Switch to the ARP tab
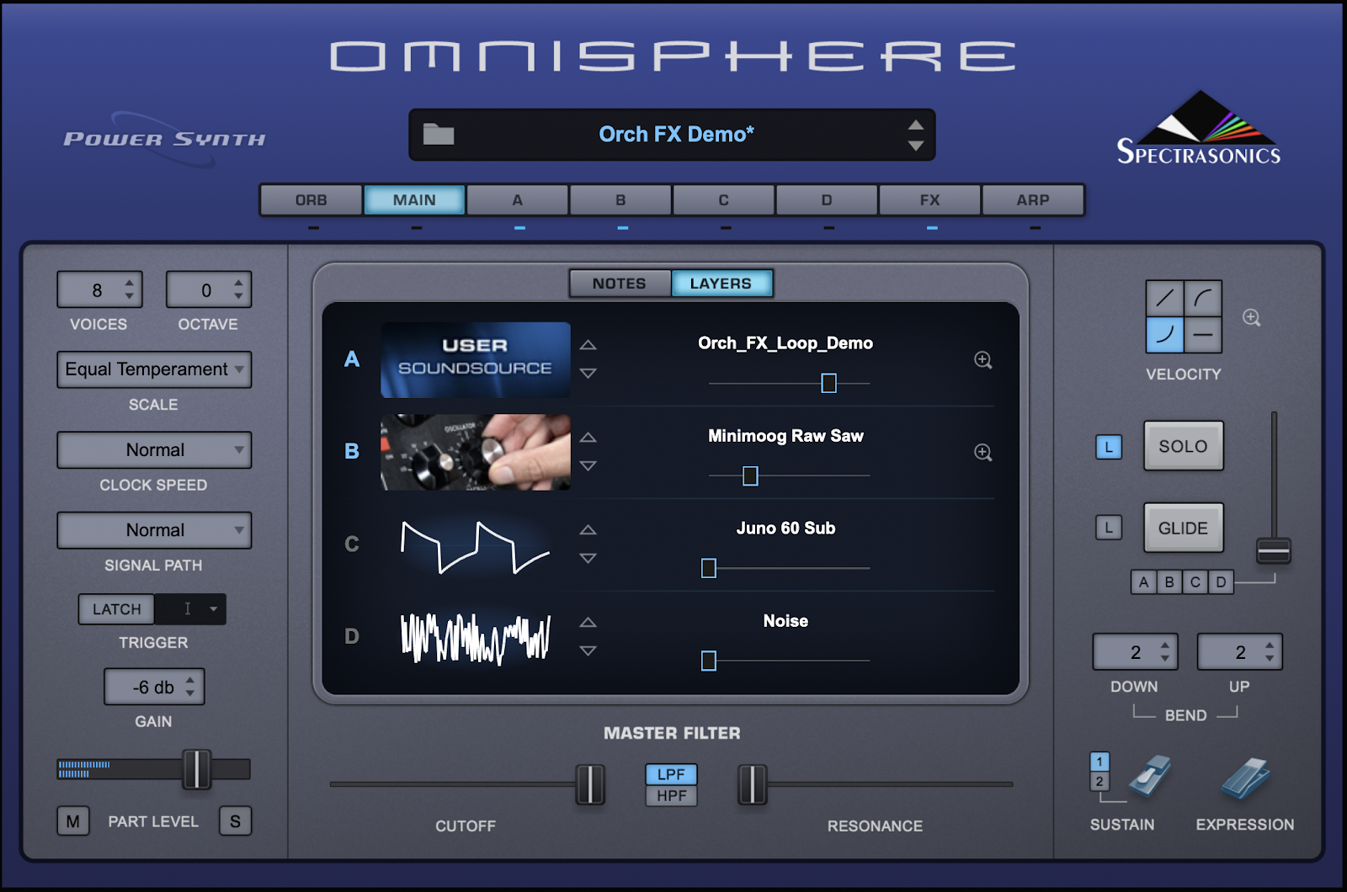This screenshot has width=1347, height=892. point(1033,200)
